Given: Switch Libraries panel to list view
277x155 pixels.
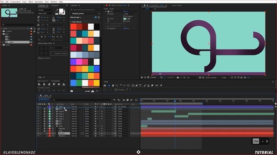Looking at the screenshot, I should tap(99, 17).
